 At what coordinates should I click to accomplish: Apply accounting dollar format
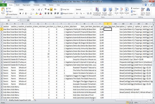77,13
